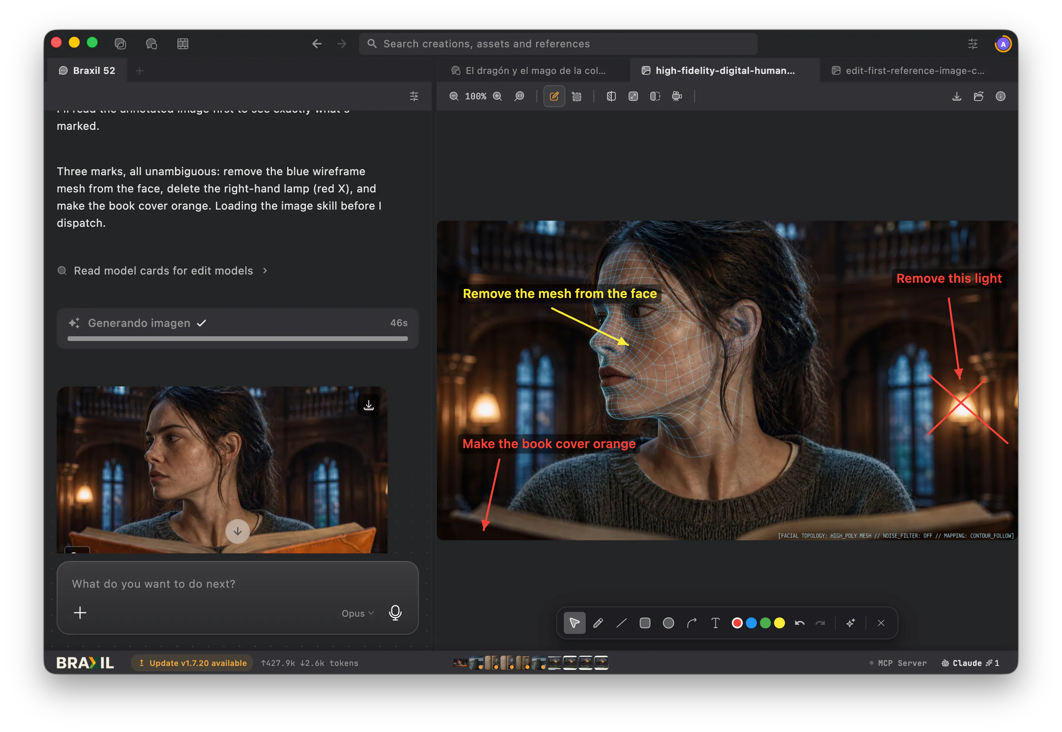1062x732 pixels.
Task: Pick the yellow annotation color
Action: [x=779, y=623]
